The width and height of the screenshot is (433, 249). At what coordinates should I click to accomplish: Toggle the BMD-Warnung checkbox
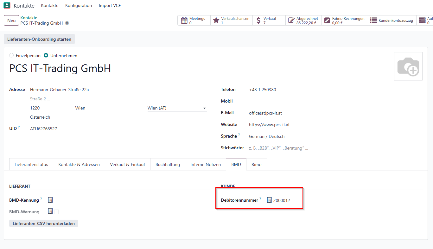click(56, 212)
